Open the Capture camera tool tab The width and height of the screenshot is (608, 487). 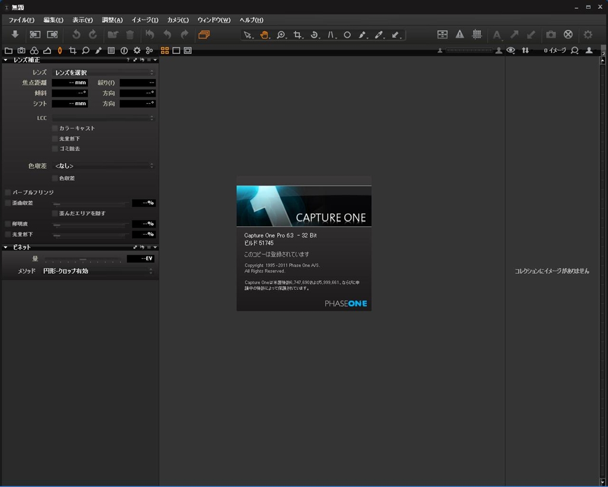click(21, 50)
